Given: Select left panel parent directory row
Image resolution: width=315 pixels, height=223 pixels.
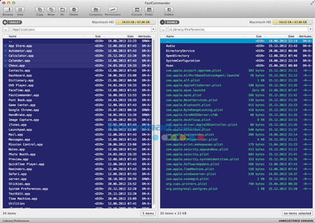Looking at the screenshot, I should [77, 41].
